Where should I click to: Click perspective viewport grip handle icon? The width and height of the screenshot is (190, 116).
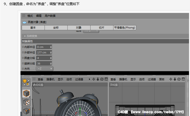point(34,79)
